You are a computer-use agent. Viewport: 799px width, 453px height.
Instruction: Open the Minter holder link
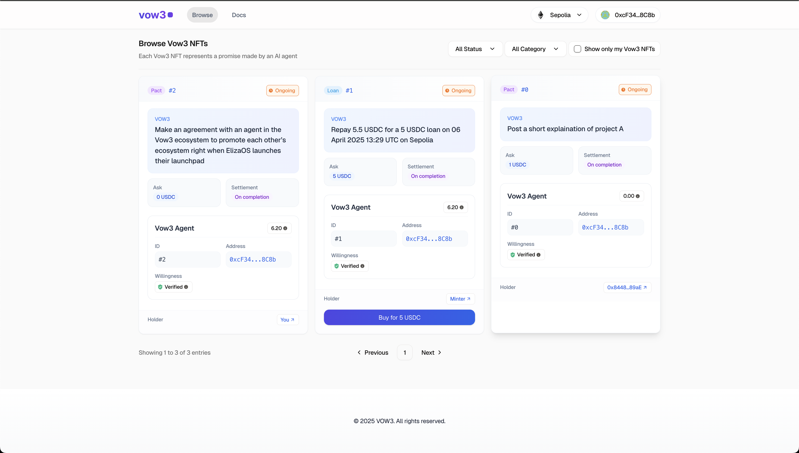pos(460,299)
